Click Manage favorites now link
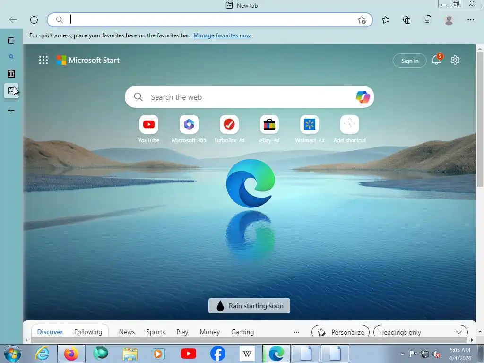Screen dimensions: 484x363 tap(222, 35)
